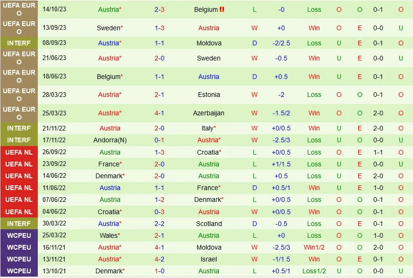Click the 1-0 half-time score in the Wales row
This screenshot has height=278, width=413.
click(378, 235)
